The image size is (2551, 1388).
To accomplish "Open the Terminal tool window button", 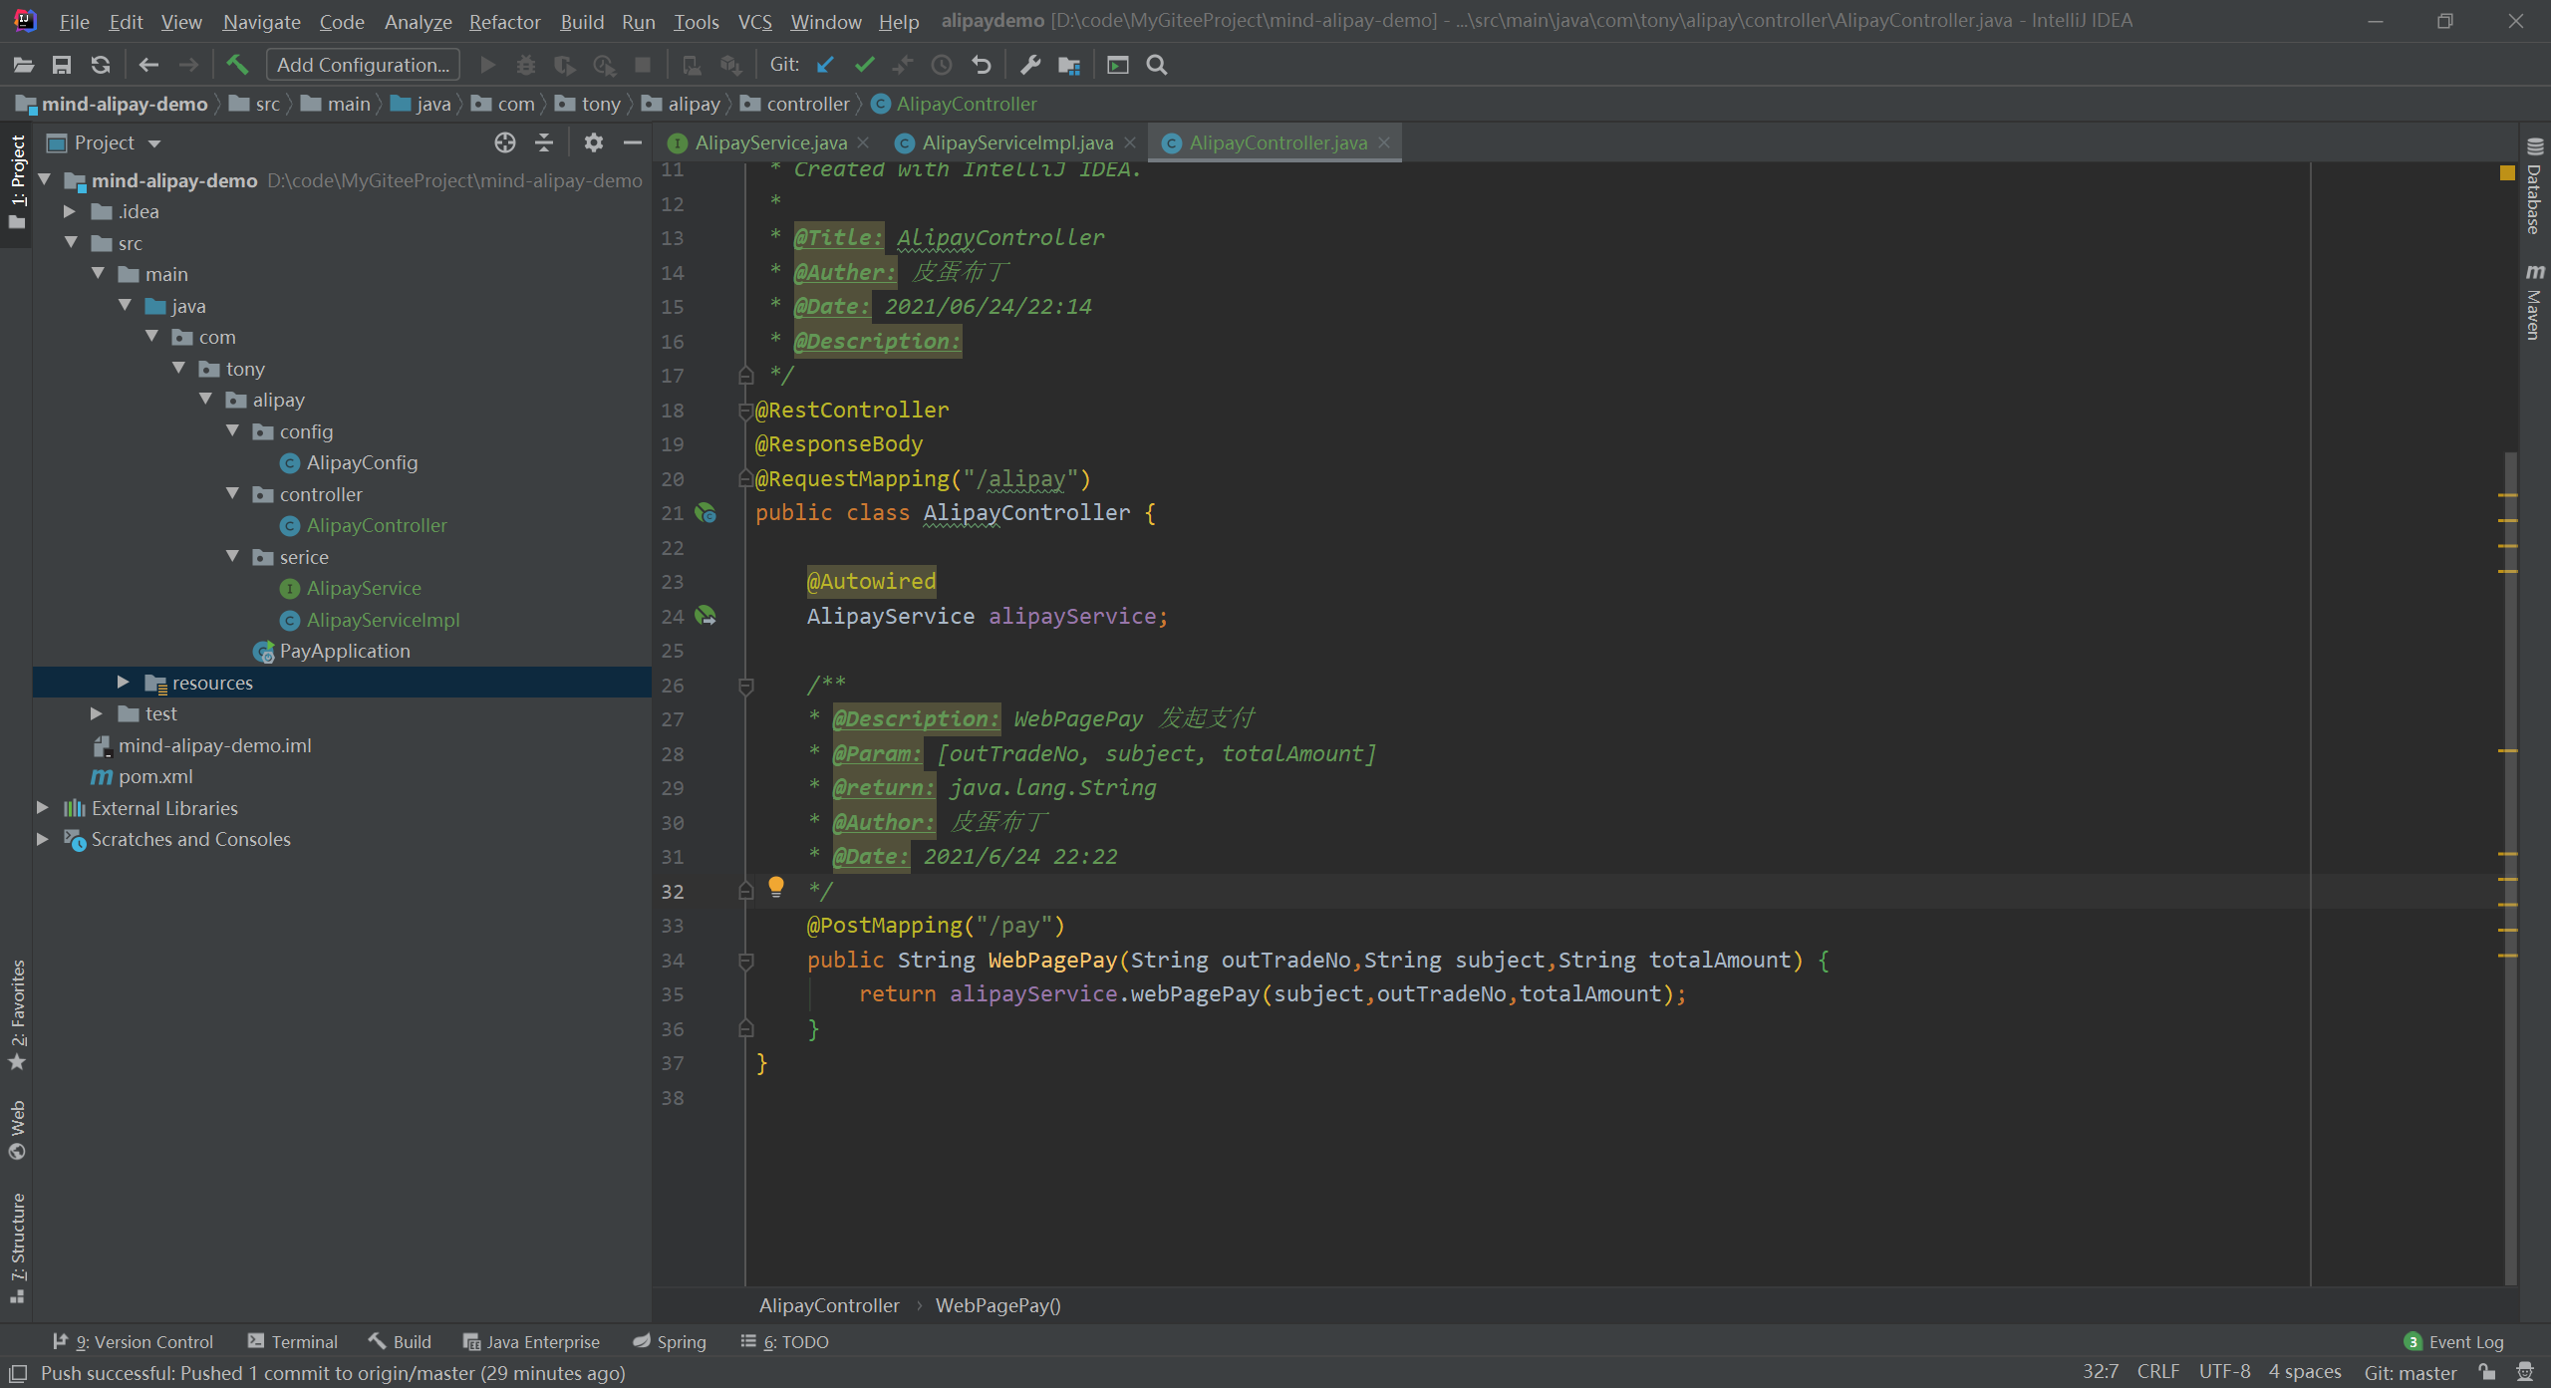I will (293, 1341).
